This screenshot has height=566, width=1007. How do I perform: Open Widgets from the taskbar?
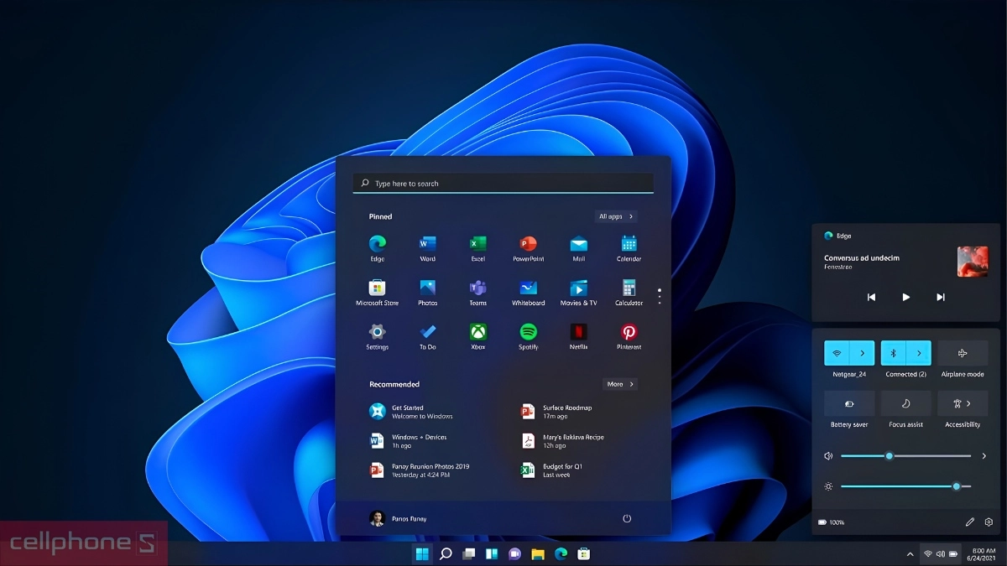[492, 553]
